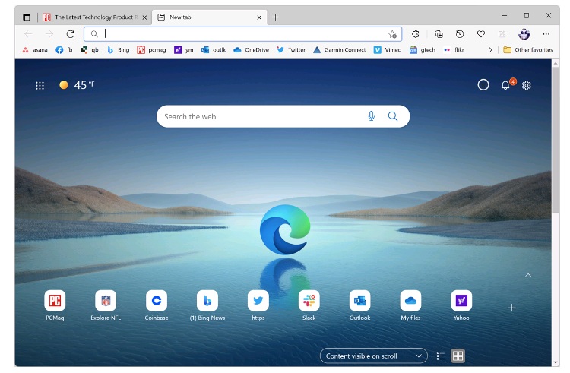
Task: Open page settings gear icon
Action: 527,85
